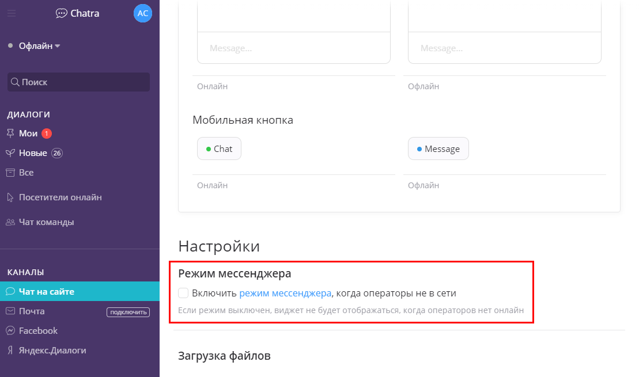Click the КАНАЛЫ section header
Image resolution: width=639 pixels, height=377 pixels.
pos(26,272)
